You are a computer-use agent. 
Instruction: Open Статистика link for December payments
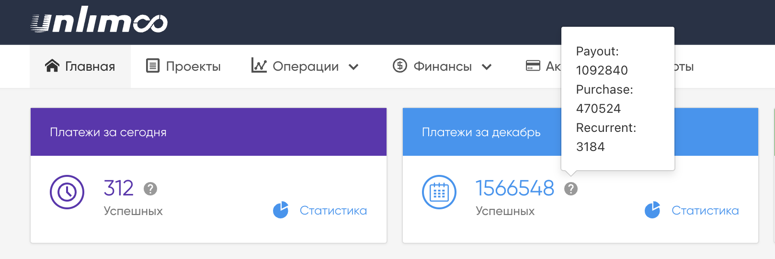pyautogui.click(x=705, y=211)
